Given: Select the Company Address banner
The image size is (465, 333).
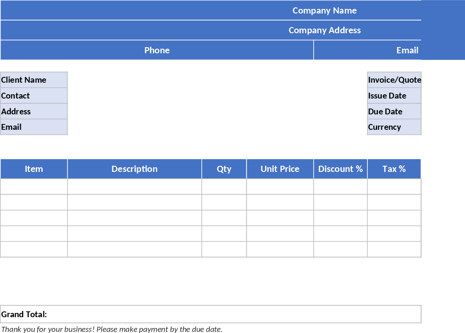Looking at the screenshot, I should [324, 30].
